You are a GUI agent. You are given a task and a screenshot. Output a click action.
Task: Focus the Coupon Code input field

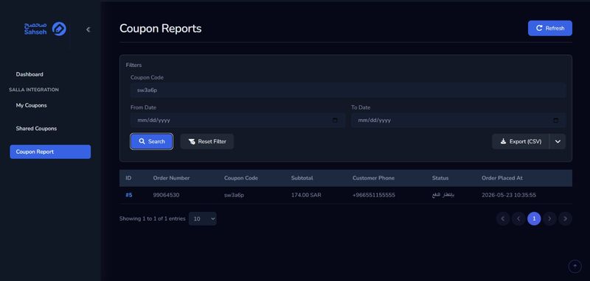(348, 90)
